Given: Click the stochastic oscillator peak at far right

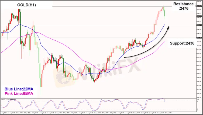Looking at the screenshot, I should coord(163,99).
